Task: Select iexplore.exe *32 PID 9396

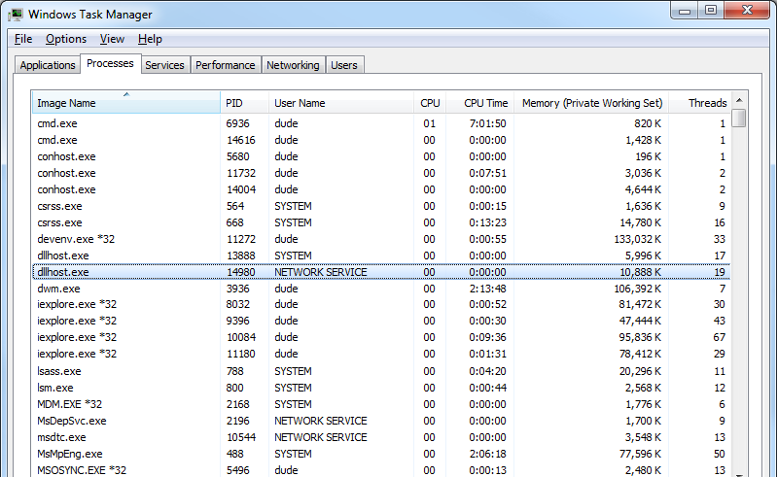Action: pyautogui.click(x=381, y=321)
